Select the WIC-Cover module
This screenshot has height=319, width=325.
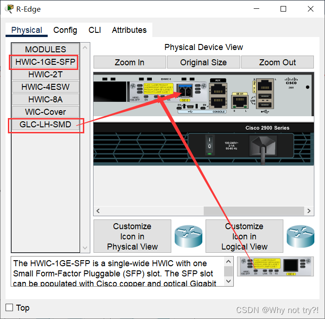click(45, 112)
